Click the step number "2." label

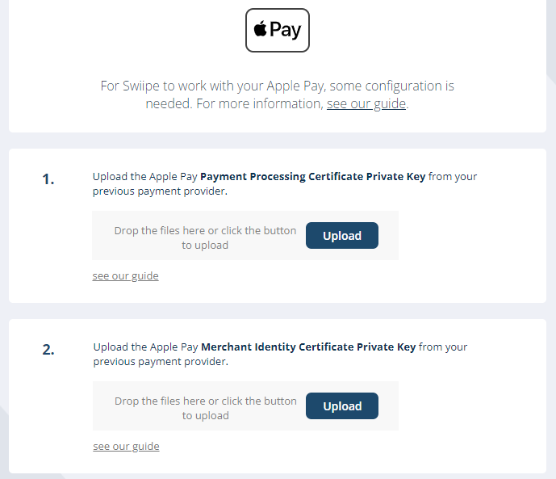point(48,350)
